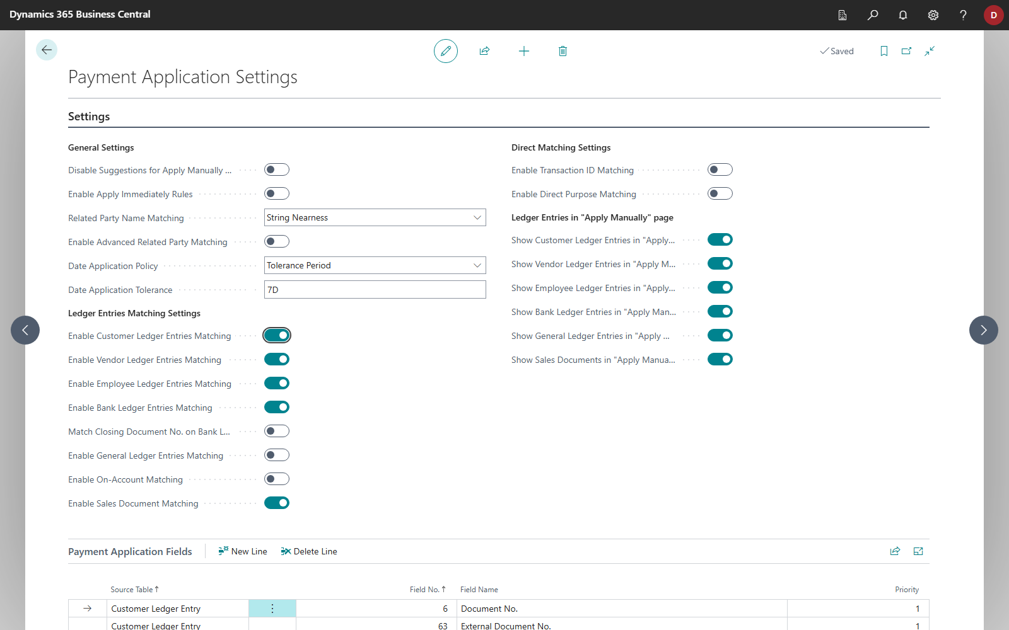This screenshot has width=1009, height=630.
Task: Sort by the Source Table column header
Action: click(x=134, y=590)
